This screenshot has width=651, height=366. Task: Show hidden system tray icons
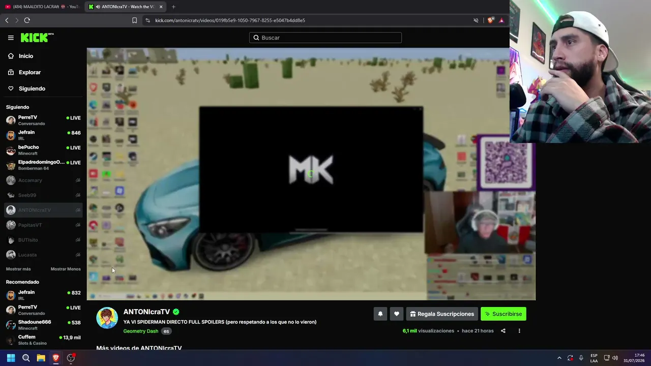[559, 358]
